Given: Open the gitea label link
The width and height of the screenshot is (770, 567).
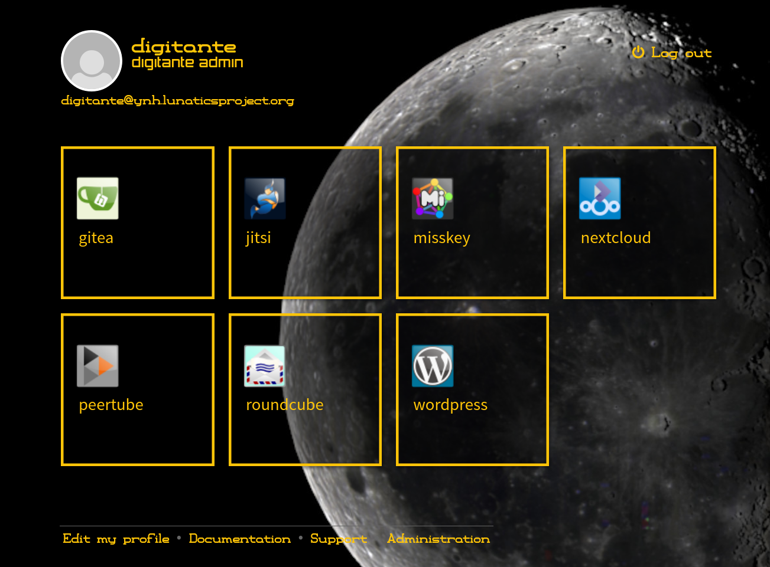Looking at the screenshot, I should tap(96, 238).
